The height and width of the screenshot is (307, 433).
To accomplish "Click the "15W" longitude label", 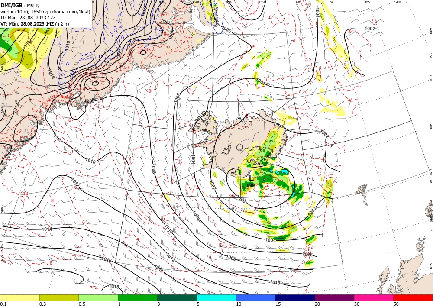I will click(x=262, y=2).
